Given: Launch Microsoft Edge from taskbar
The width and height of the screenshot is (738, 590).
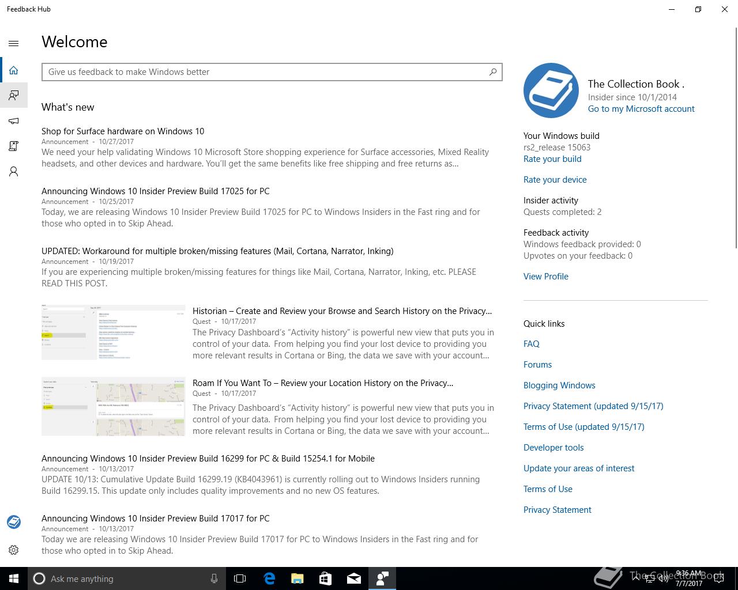Looking at the screenshot, I should pyautogui.click(x=269, y=578).
